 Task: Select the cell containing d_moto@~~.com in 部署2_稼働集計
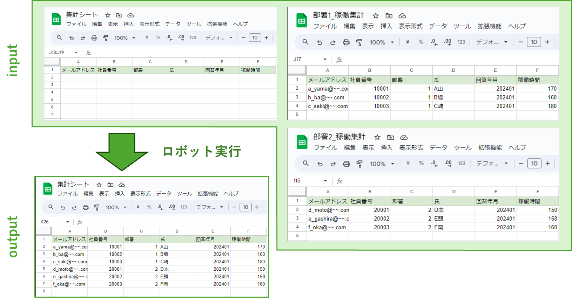328,210
